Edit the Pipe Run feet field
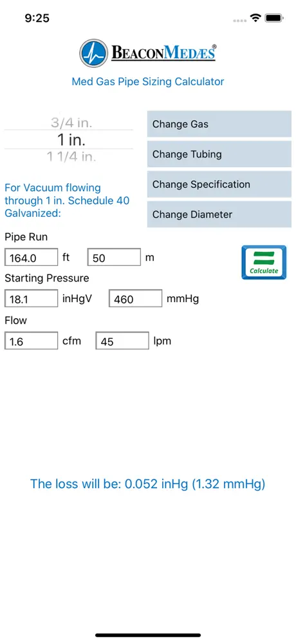Image resolution: width=296 pixels, height=643 pixels. click(x=32, y=258)
